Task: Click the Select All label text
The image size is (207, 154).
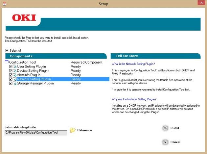Action: (x=15, y=50)
